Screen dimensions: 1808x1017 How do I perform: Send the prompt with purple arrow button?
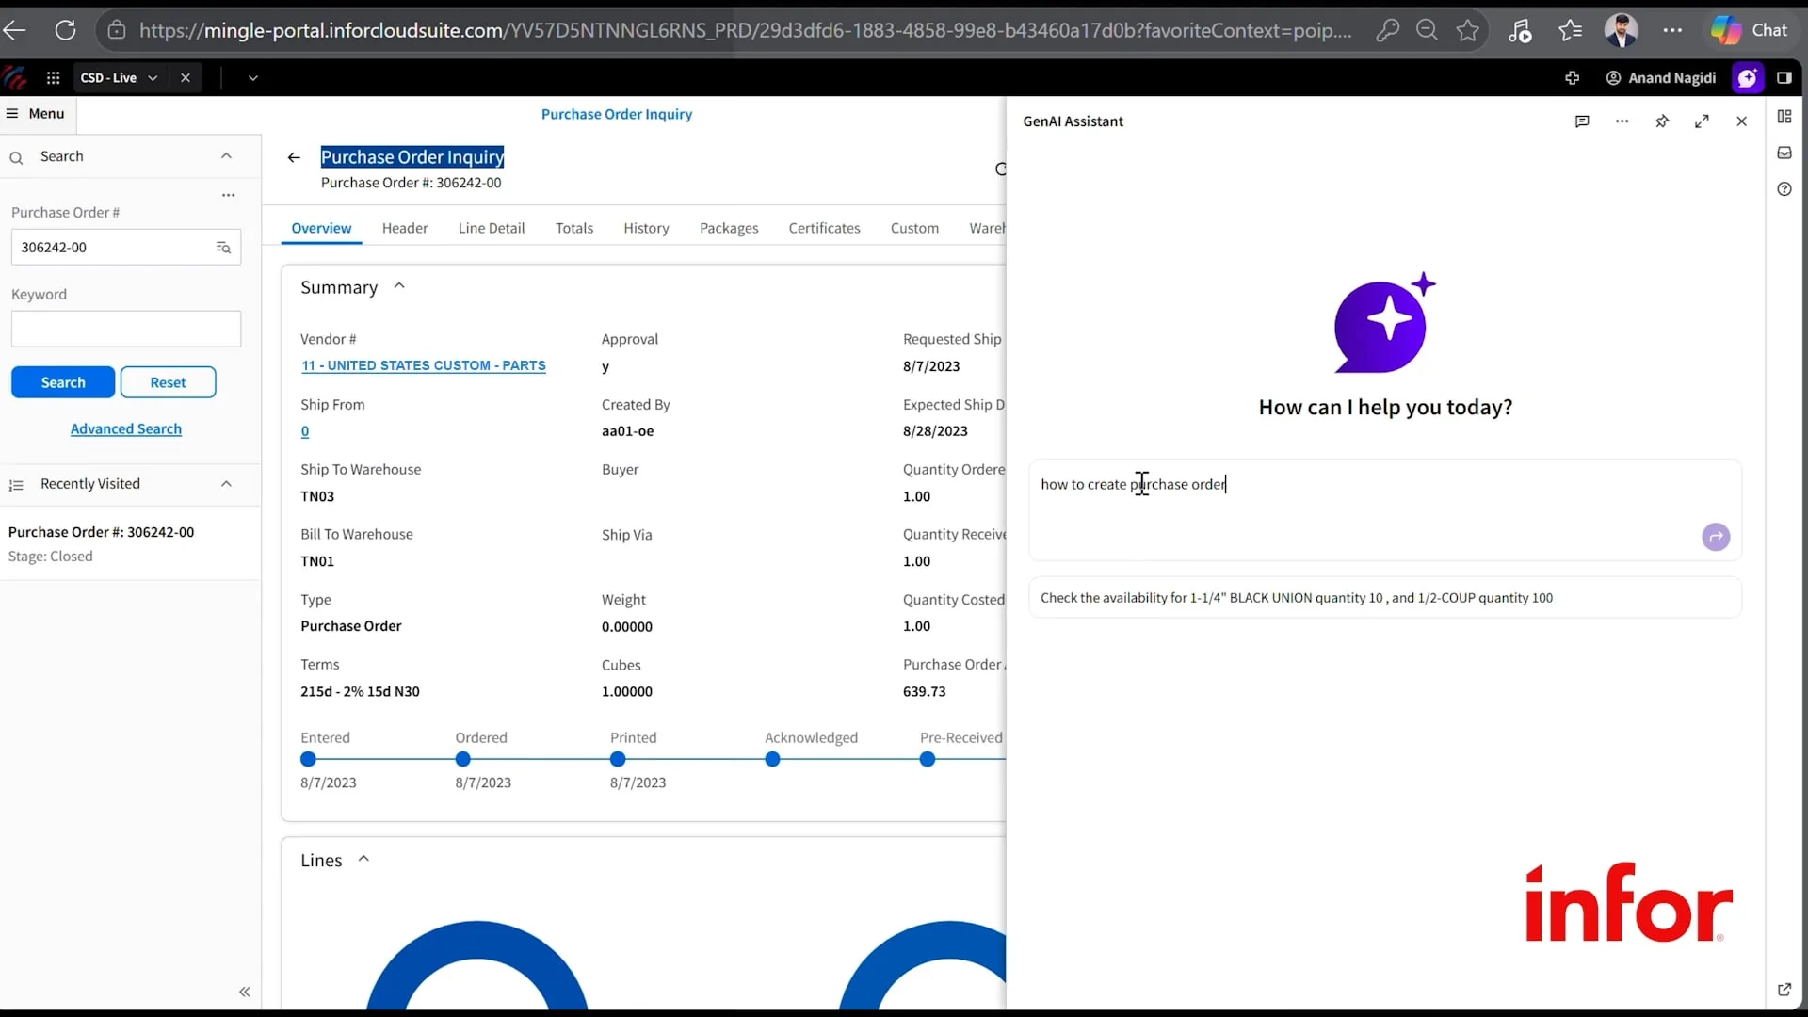[x=1716, y=537]
